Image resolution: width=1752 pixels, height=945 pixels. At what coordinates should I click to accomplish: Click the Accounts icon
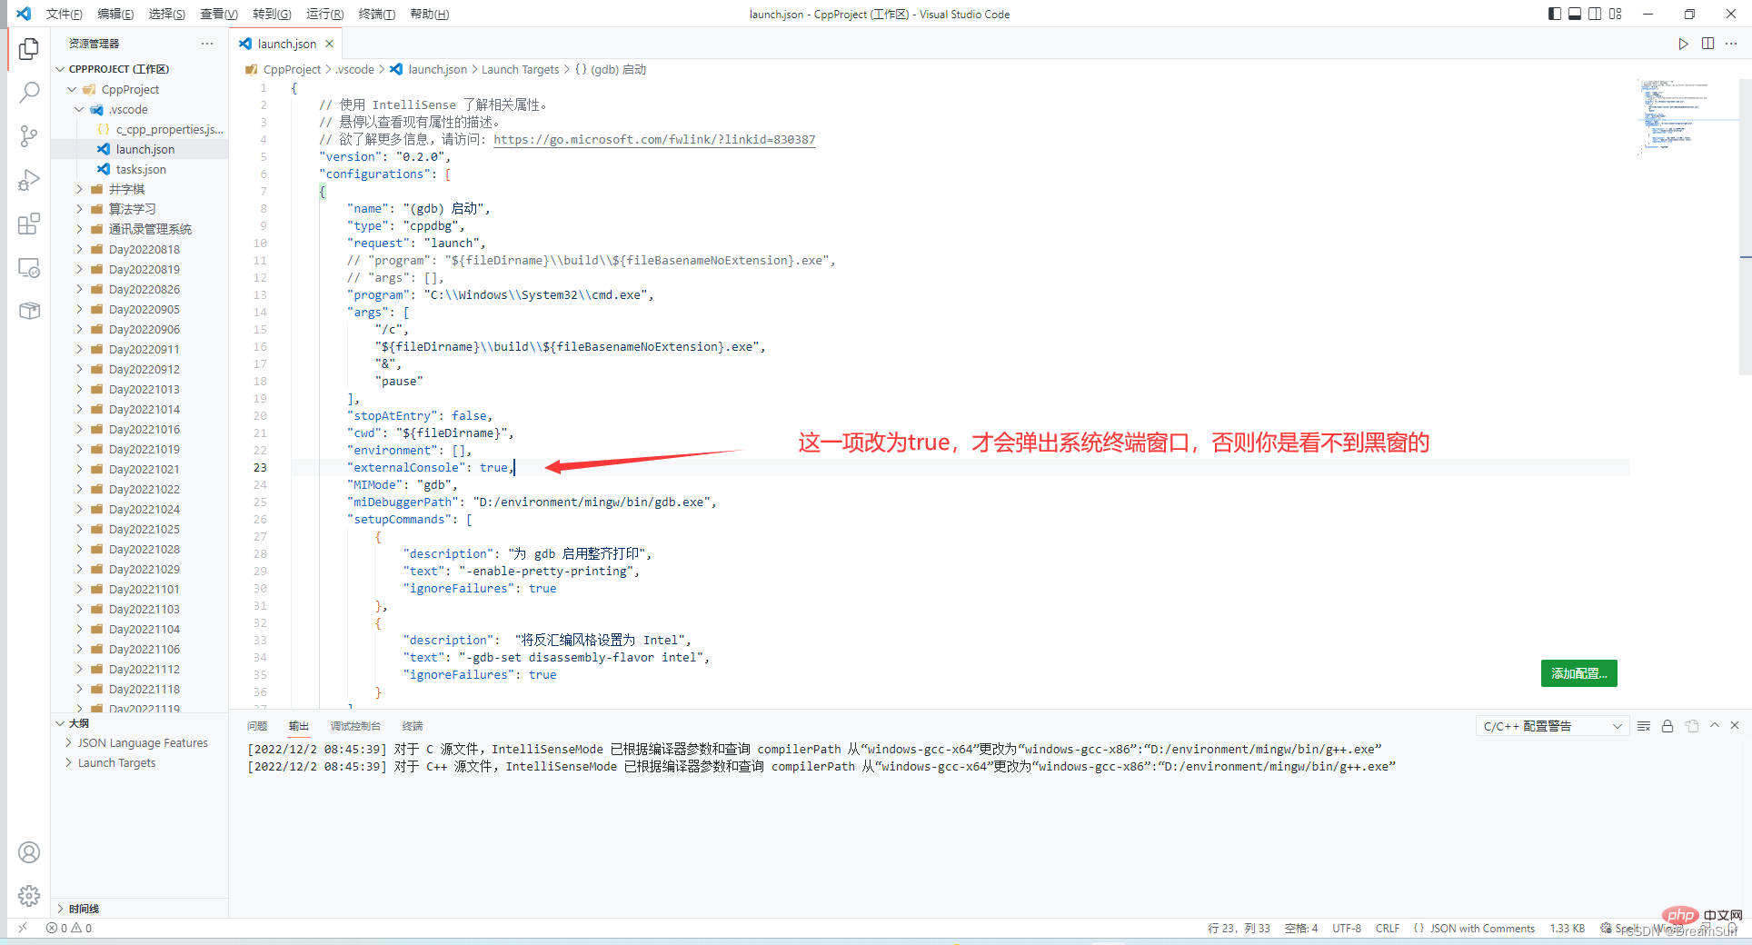(x=29, y=852)
